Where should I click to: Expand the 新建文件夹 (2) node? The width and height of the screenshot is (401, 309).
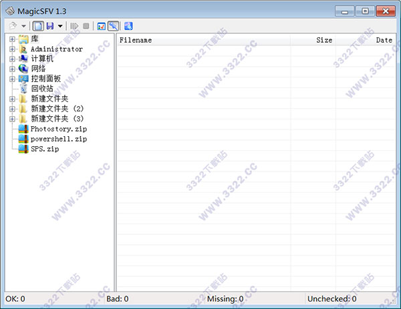(12, 109)
